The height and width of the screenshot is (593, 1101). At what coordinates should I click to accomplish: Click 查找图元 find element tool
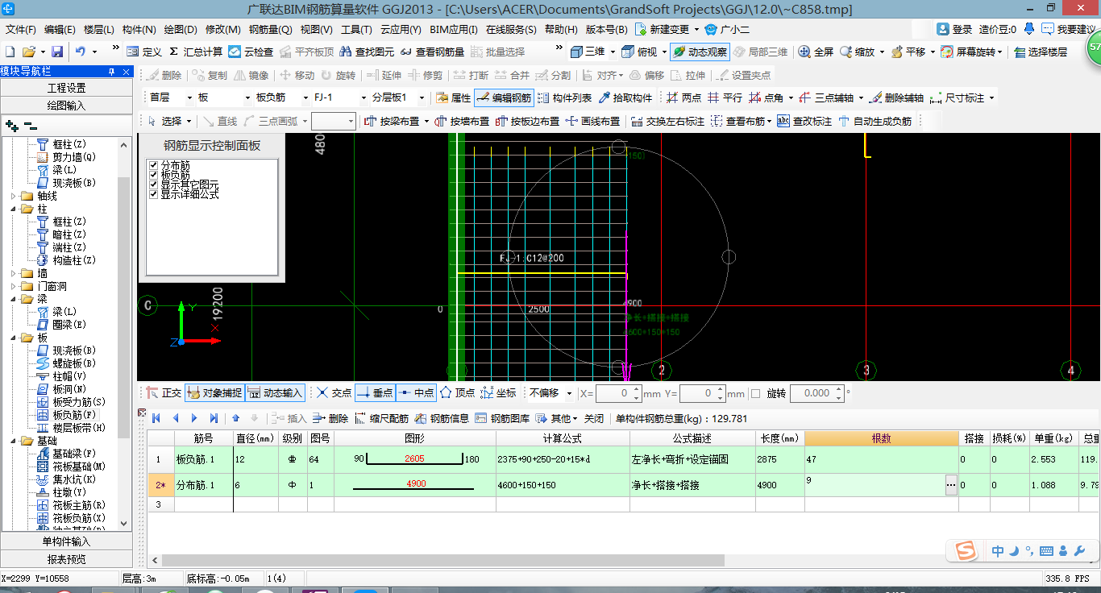368,52
